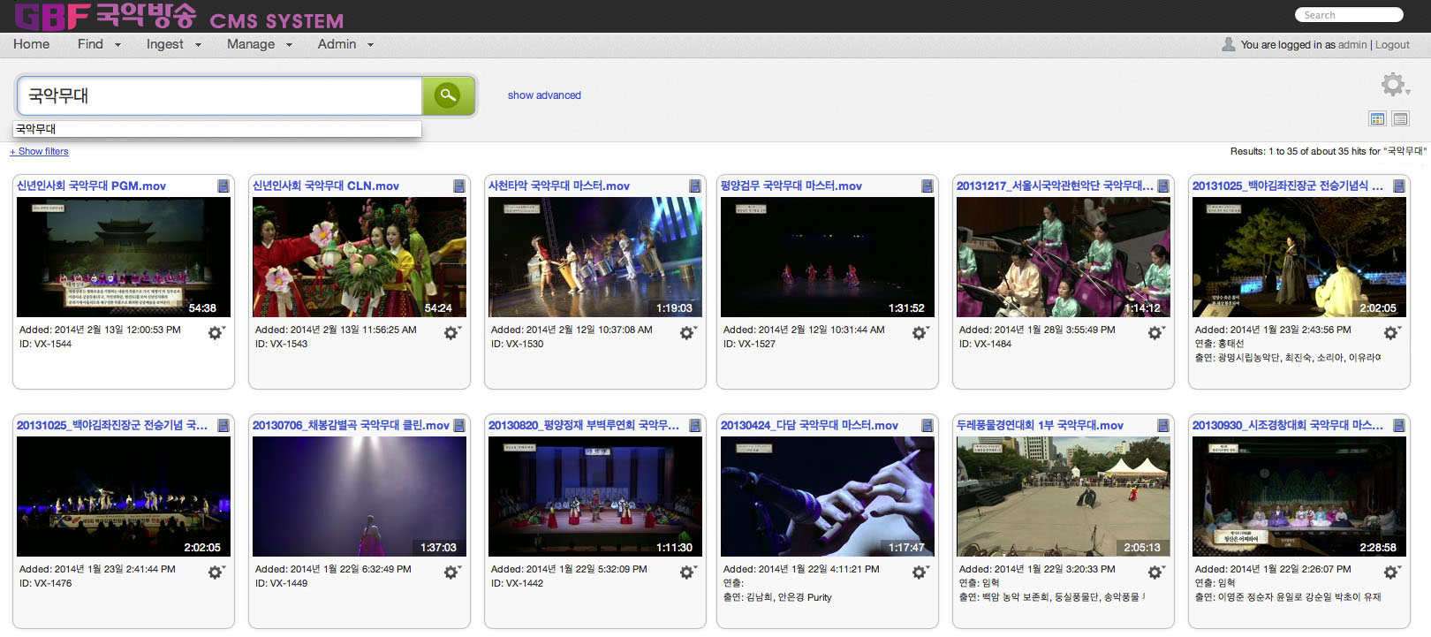This screenshot has width=1431, height=637.
Task: Go to the Home menu item
Action: pos(31,44)
